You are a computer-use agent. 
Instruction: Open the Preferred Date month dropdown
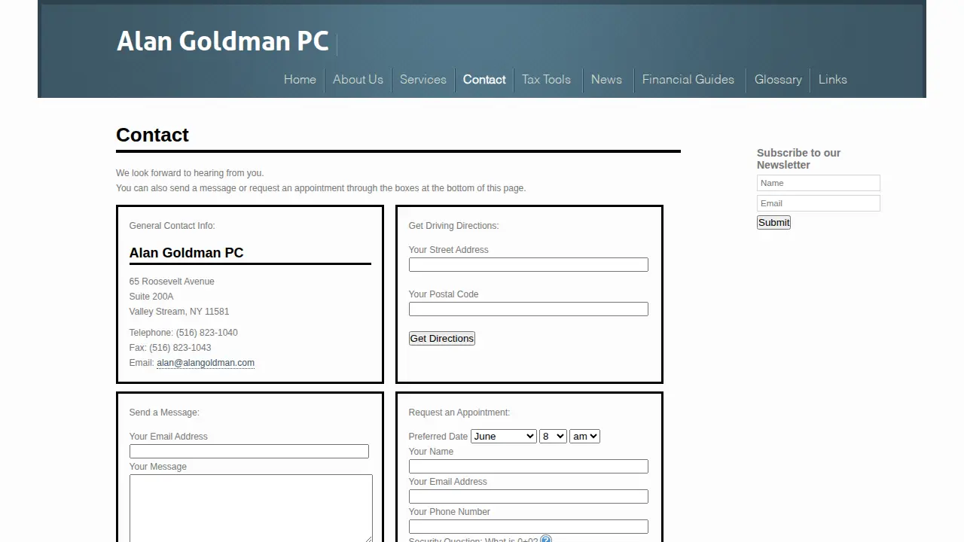tap(503, 437)
